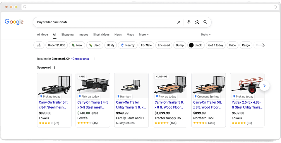Toggle the Cargo filter chip

point(246,45)
